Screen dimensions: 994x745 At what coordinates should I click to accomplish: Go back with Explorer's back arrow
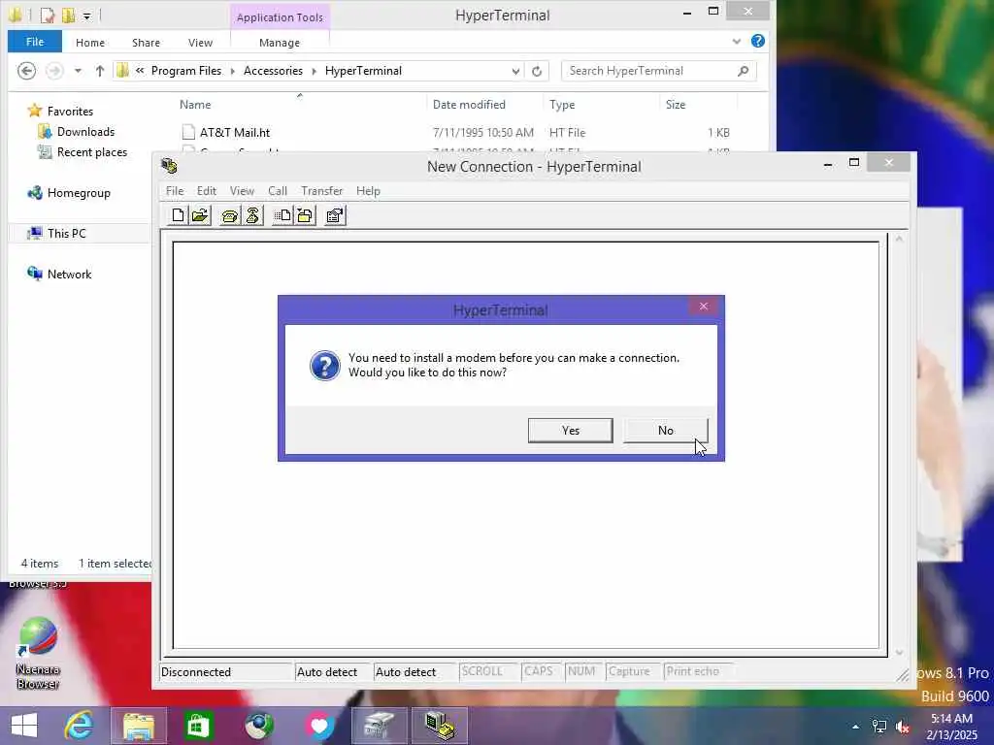click(26, 71)
